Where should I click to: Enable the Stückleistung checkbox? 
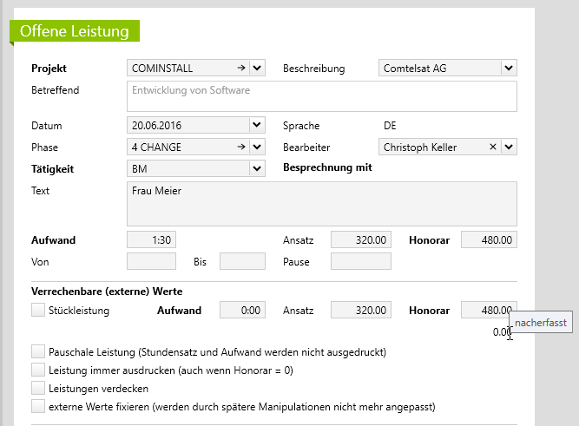pyautogui.click(x=38, y=310)
